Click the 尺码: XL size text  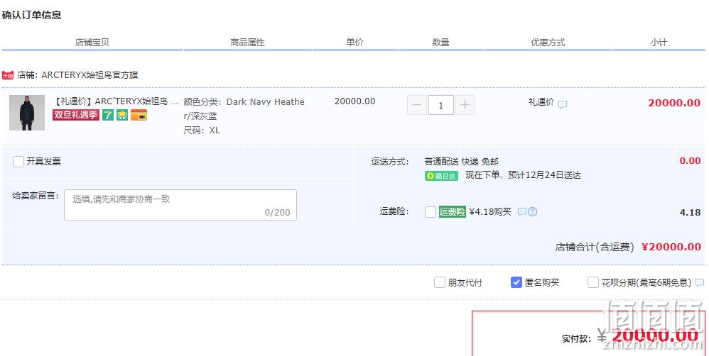202,130
